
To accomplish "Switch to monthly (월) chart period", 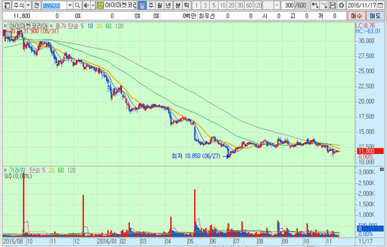I will point(160,5).
